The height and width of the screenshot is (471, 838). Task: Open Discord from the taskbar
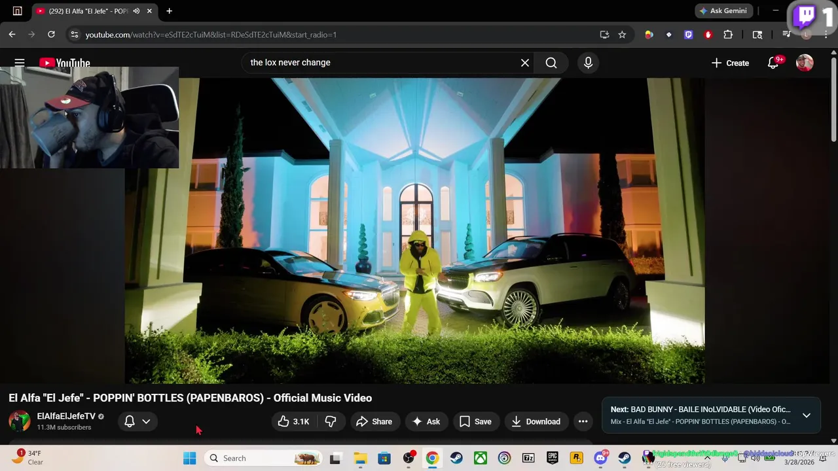600,458
